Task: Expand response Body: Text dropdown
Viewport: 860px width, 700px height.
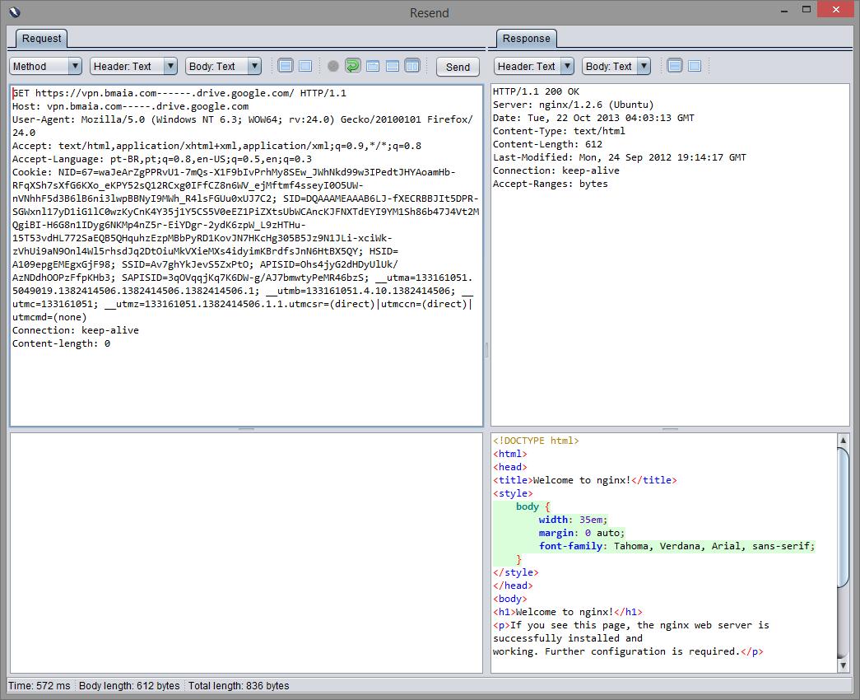Action: pyautogui.click(x=616, y=66)
